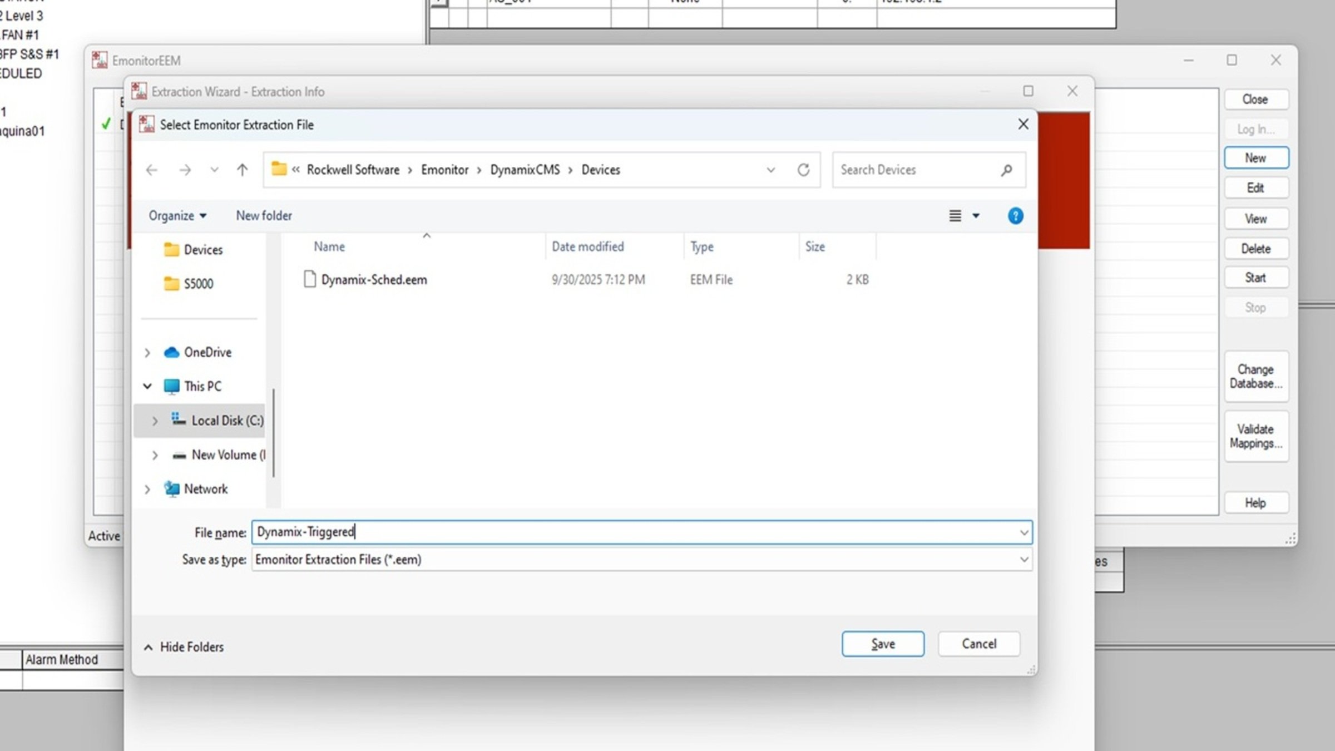Viewport: 1335px width, 751px height.
Task: Click EmonitorEEM title bar app icon
Action: click(x=100, y=60)
